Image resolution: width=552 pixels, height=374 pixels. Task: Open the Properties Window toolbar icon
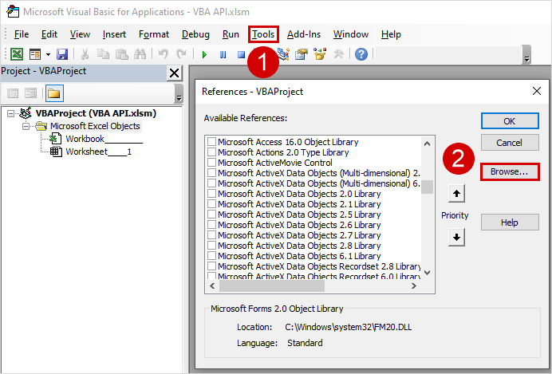302,54
